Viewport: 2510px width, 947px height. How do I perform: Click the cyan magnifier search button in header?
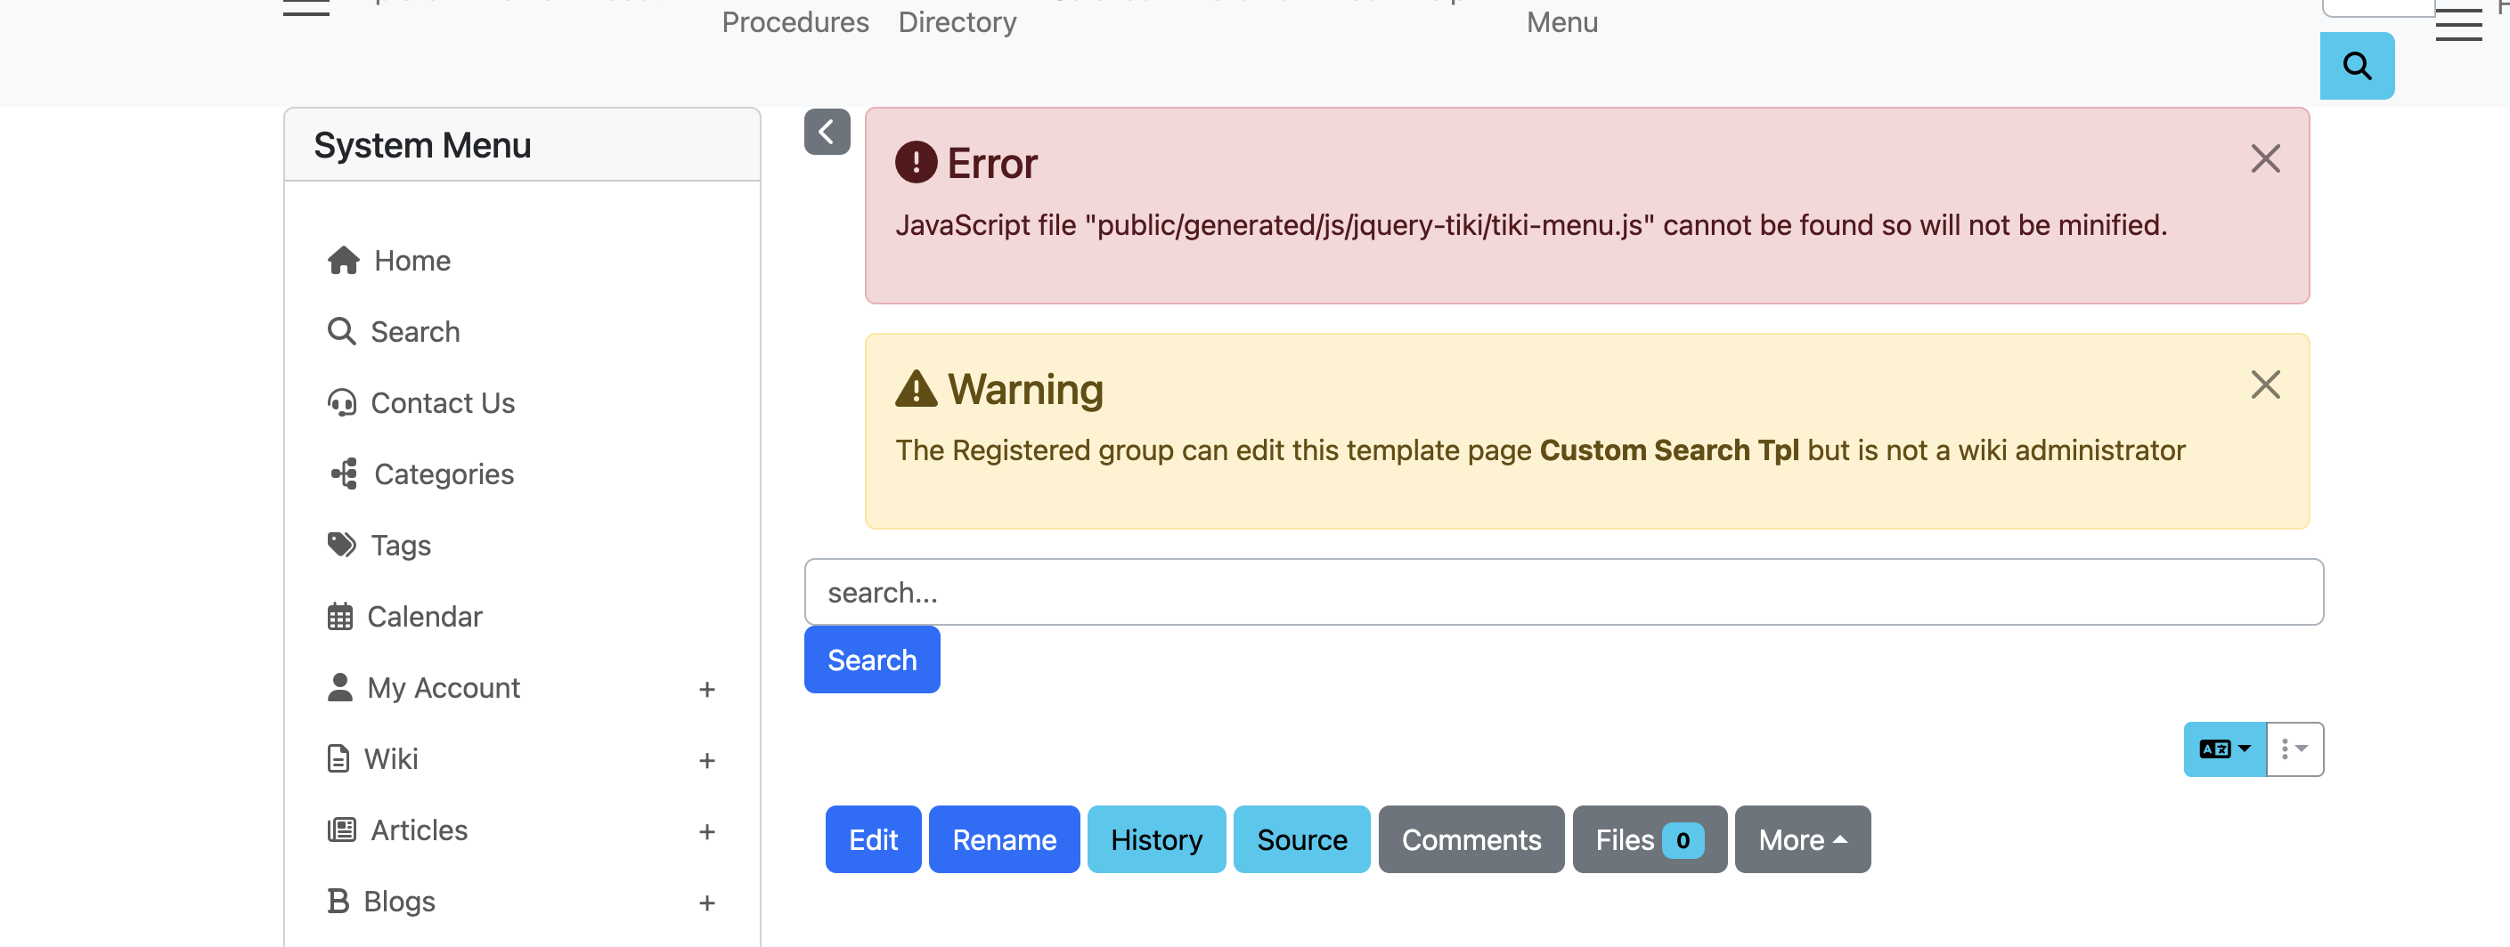[x=2356, y=65]
